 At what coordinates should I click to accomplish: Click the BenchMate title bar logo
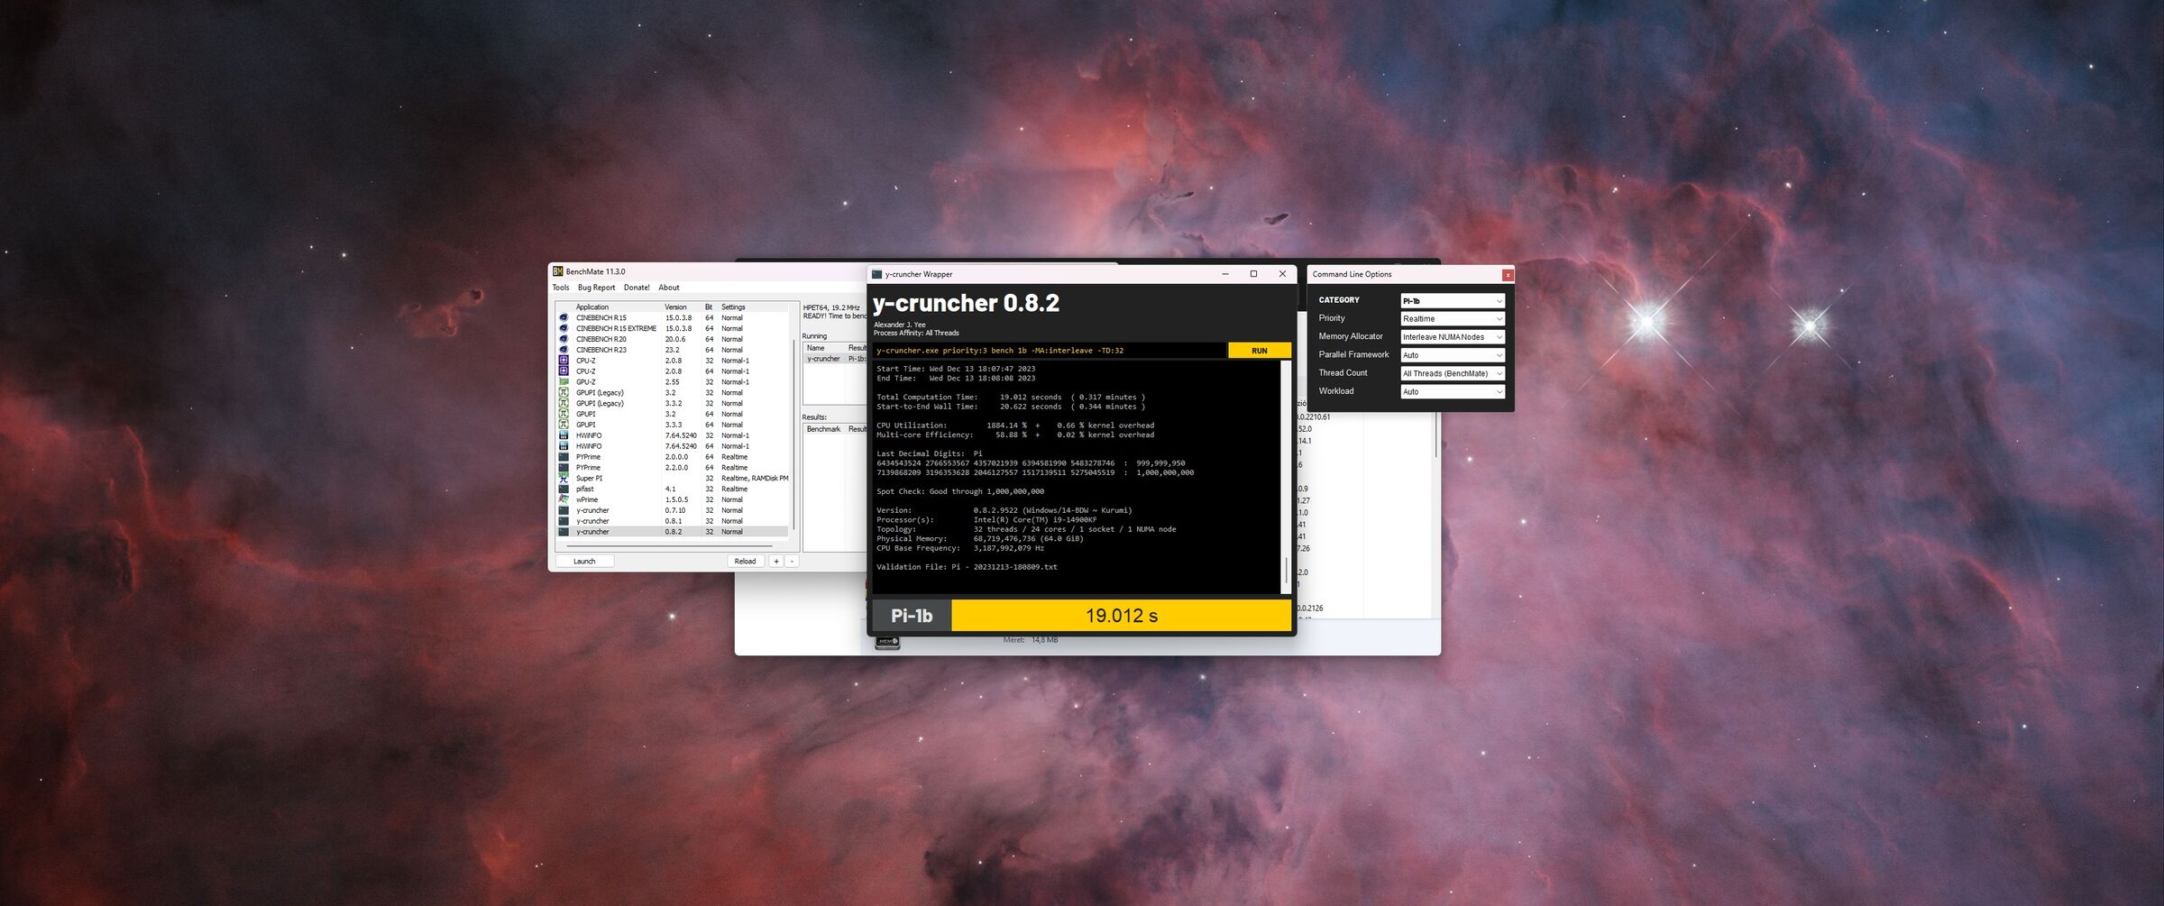[x=557, y=271]
